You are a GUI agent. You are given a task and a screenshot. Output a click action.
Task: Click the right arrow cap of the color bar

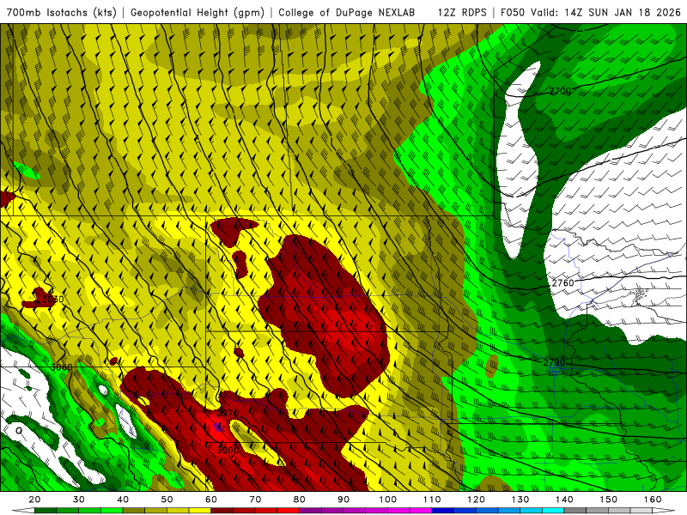[x=663, y=510]
